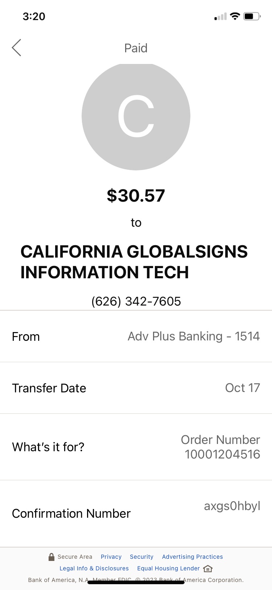
Task: Open Advertising Practices link
Action: pos(193,557)
